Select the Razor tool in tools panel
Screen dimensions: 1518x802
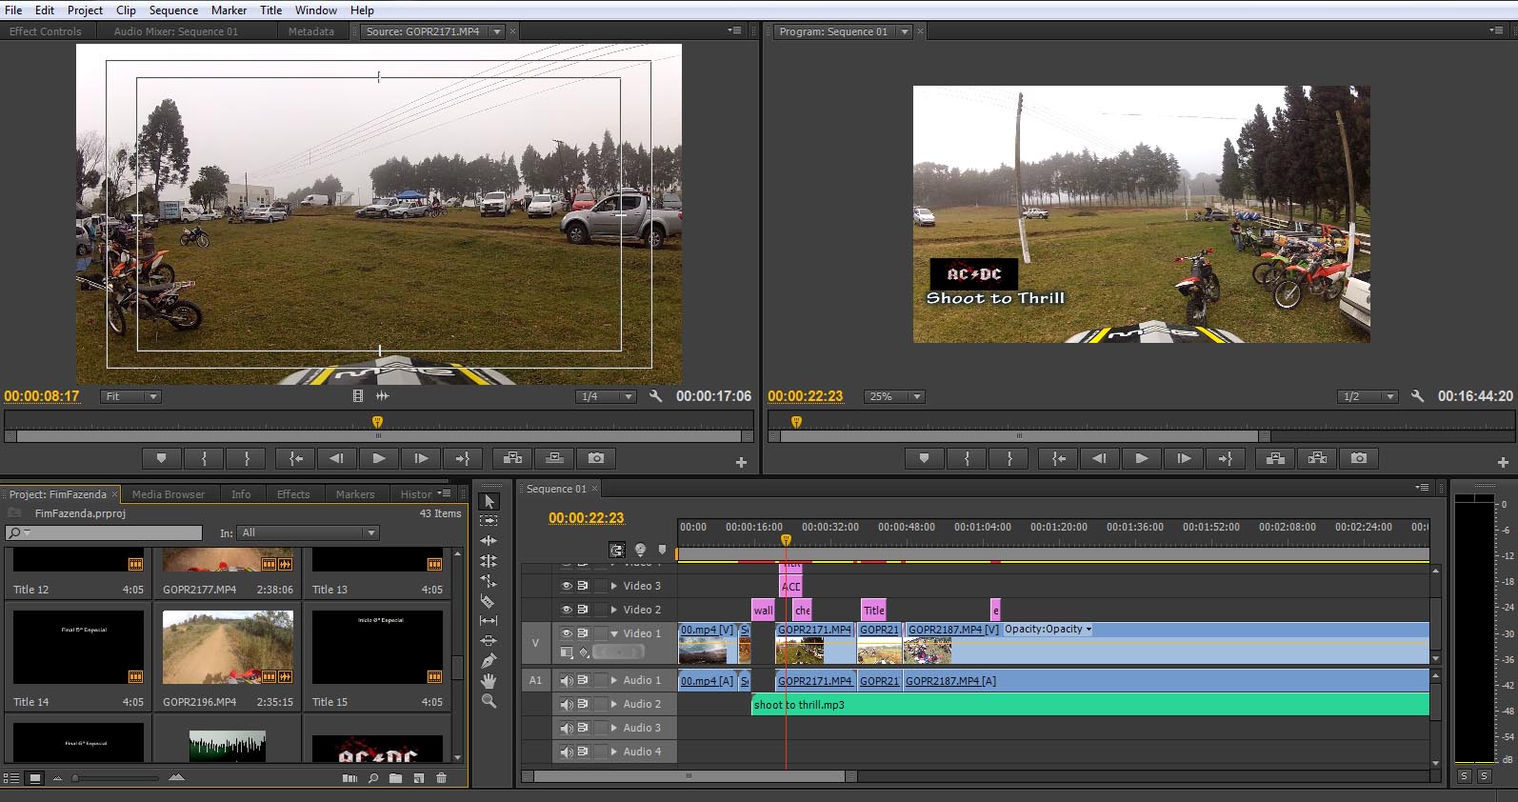click(x=488, y=601)
